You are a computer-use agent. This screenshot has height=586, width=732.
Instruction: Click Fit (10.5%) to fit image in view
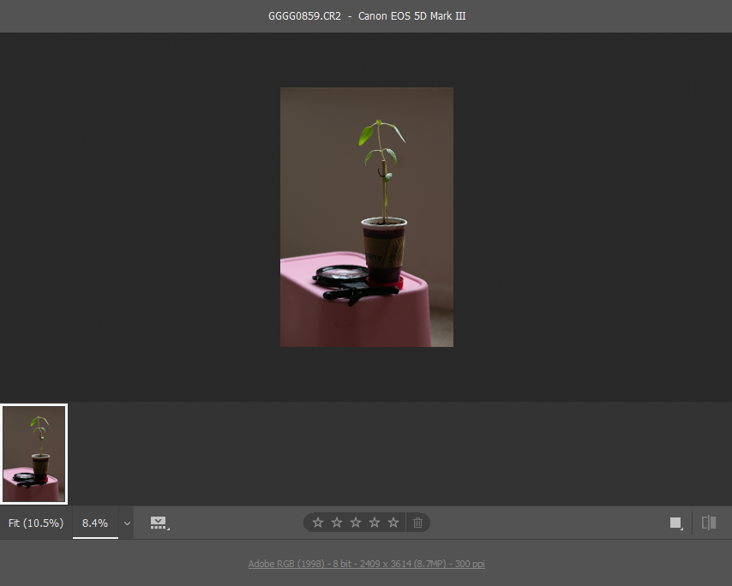click(35, 523)
